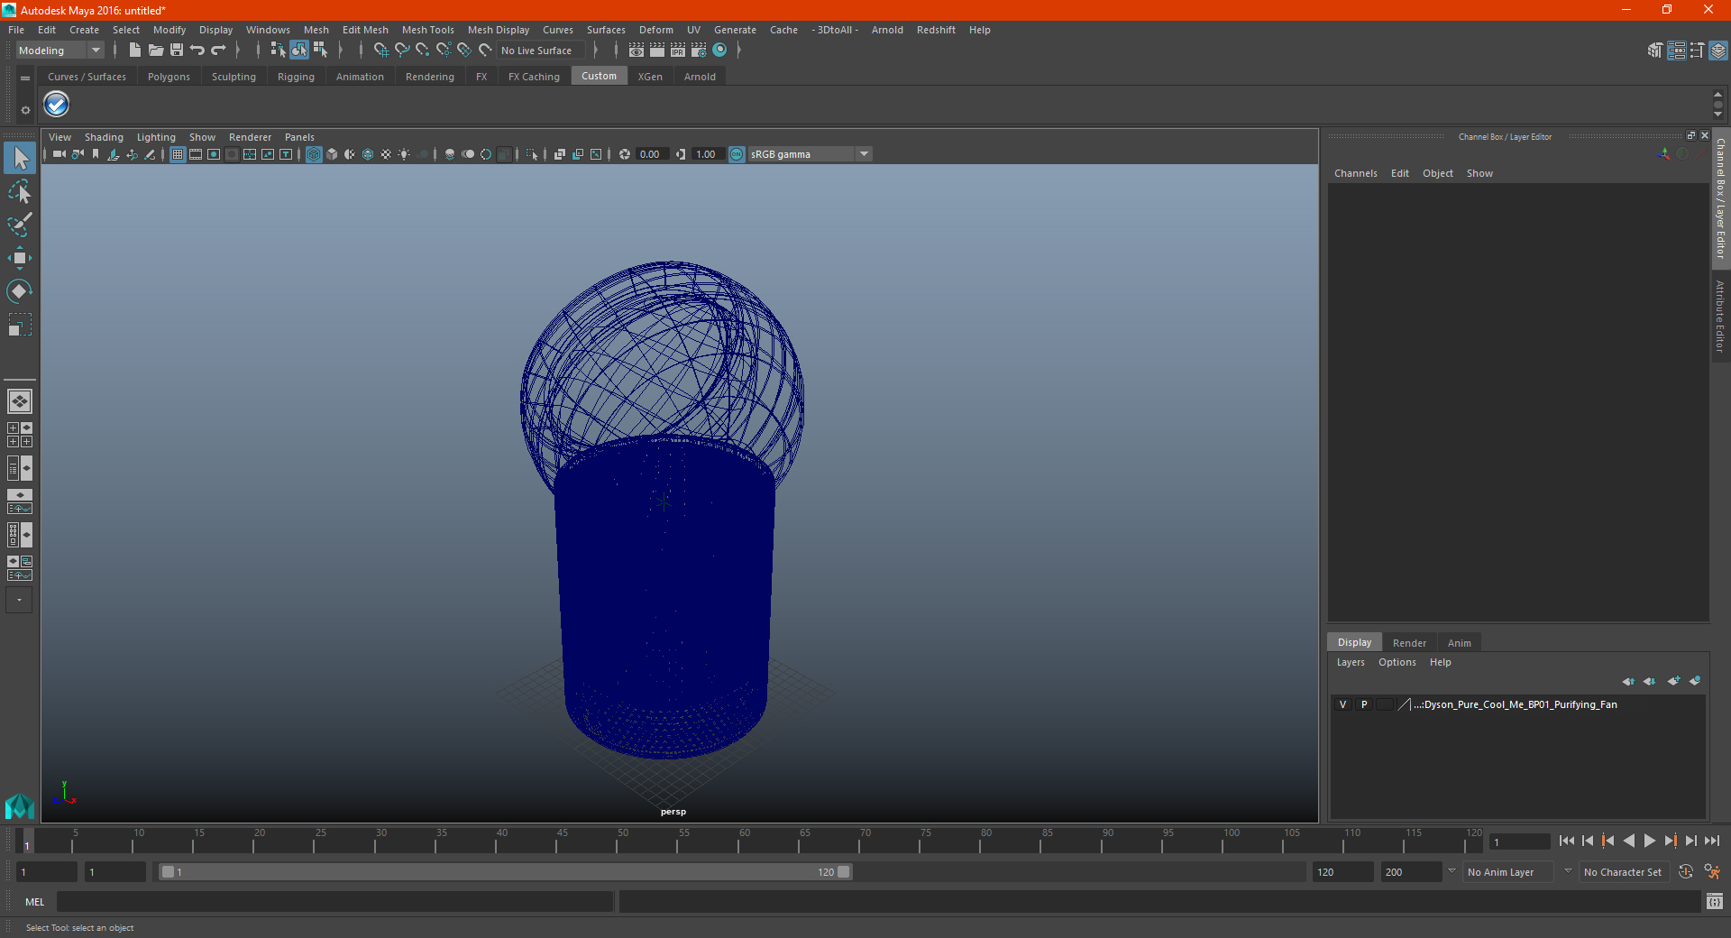Open shelf editor gear icon on shelf
Screen dimensions: 1731x938
coord(25,110)
